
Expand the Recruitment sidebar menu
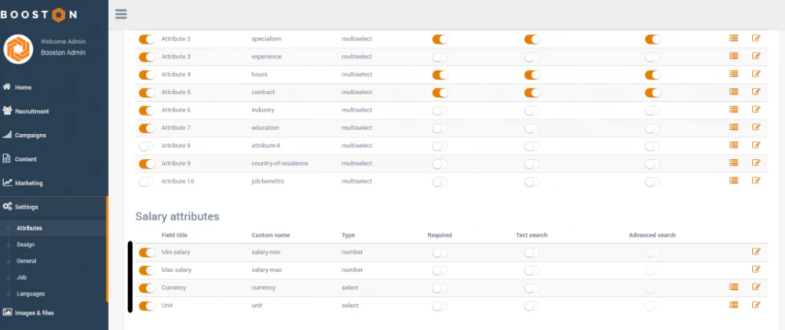[31, 111]
